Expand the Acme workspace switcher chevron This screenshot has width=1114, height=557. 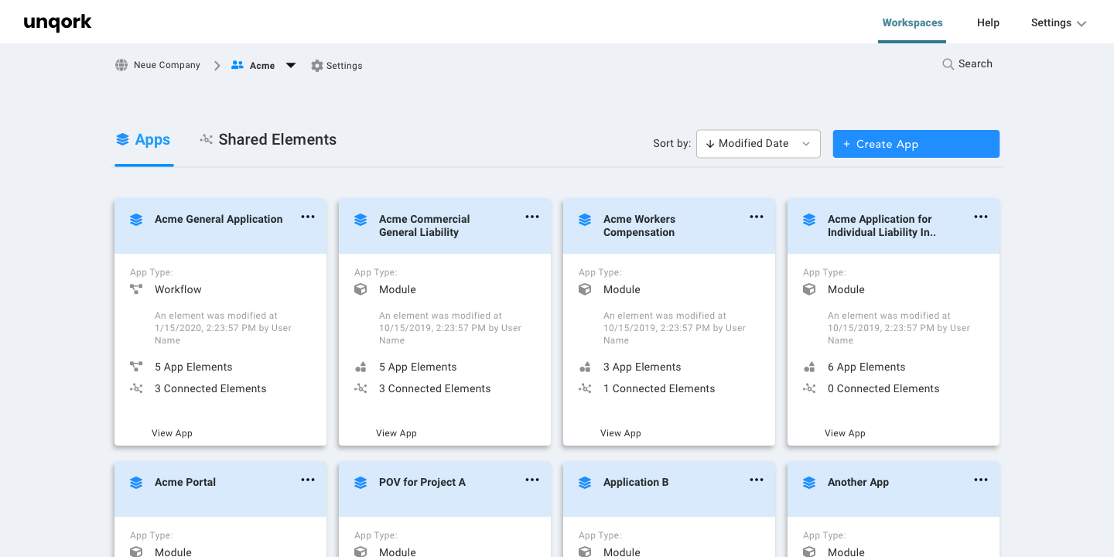coord(290,66)
